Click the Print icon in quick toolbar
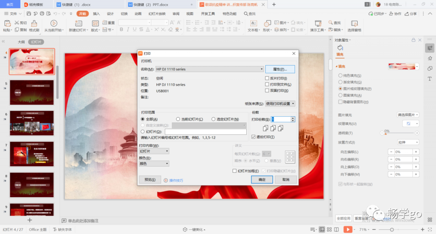The height and width of the screenshot is (234, 436). pyautogui.click(x=42, y=14)
